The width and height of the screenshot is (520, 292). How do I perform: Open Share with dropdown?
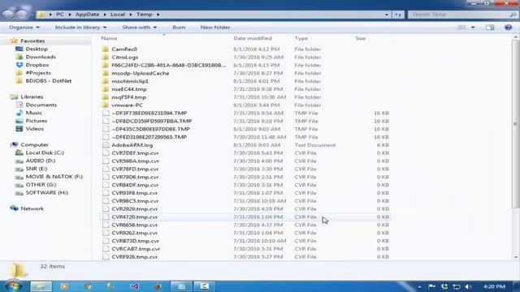(x=139, y=28)
